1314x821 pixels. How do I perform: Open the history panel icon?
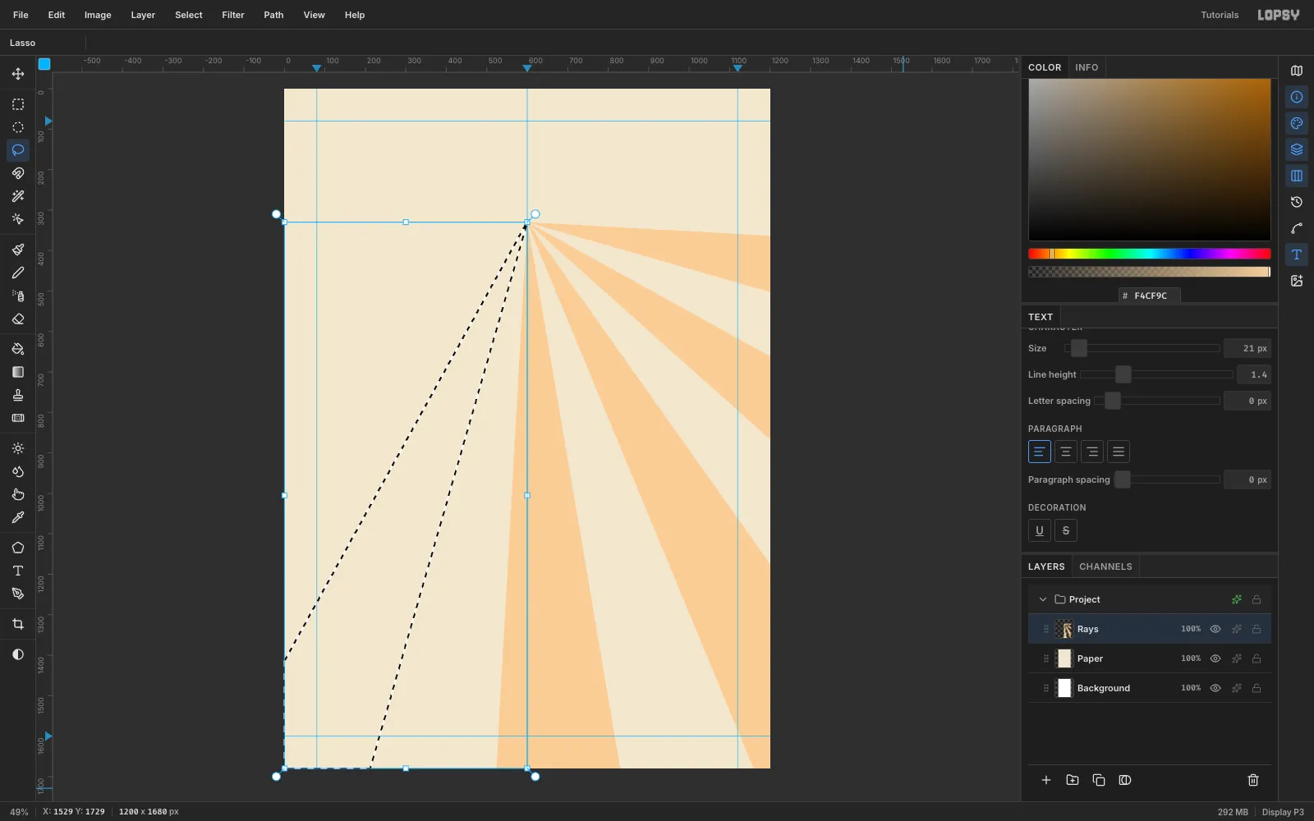pyautogui.click(x=1297, y=202)
